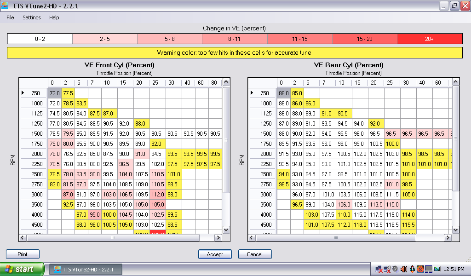Viewport: 471px width, 276px height.
Task: Click the 8 - 11 legend color box
Action: [x=235, y=39]
